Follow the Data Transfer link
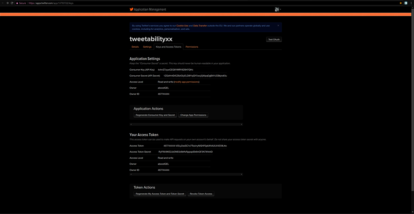Screen dimensions: 414x214 [x=200, y=26]
